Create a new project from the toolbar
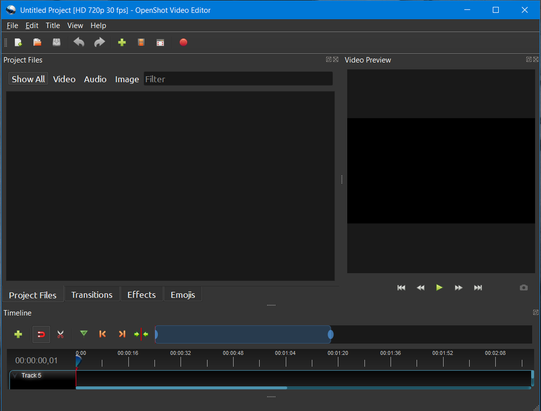The width and height of the screenshot is (541, 411). pos(18,42)
